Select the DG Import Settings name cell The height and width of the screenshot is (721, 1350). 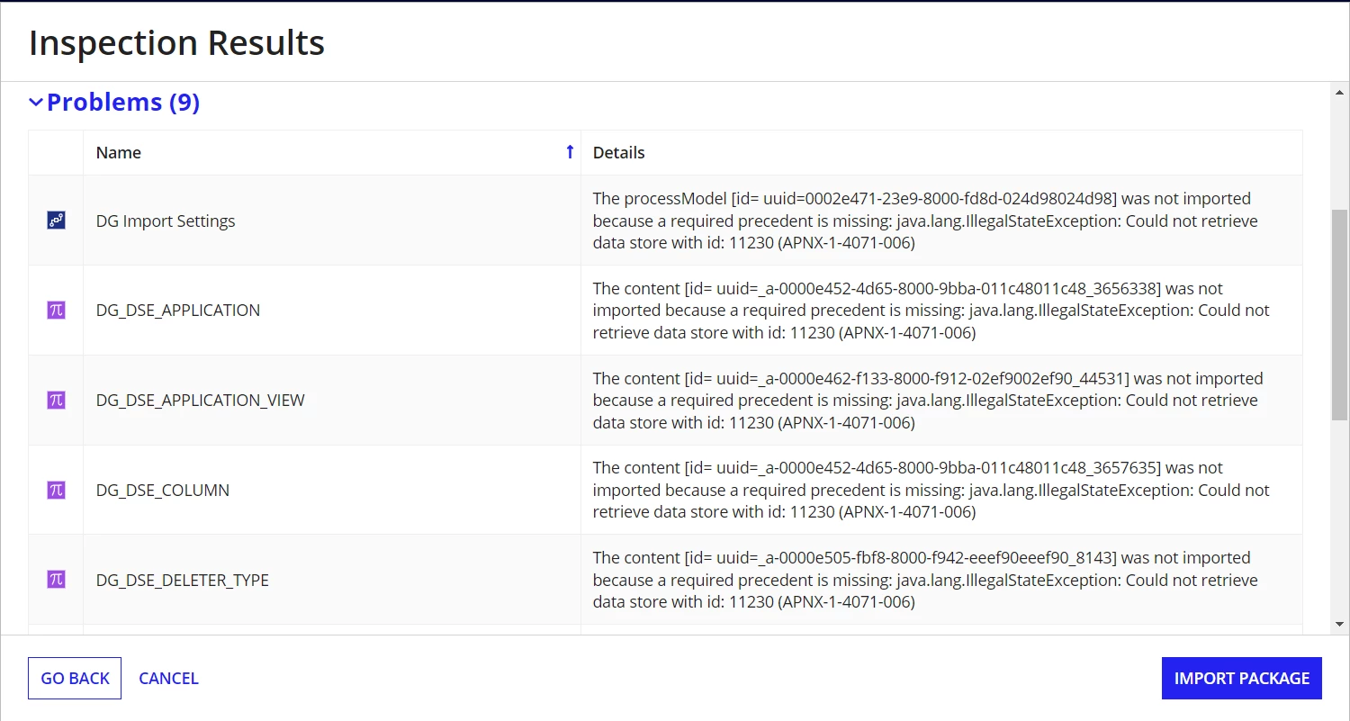332,221
